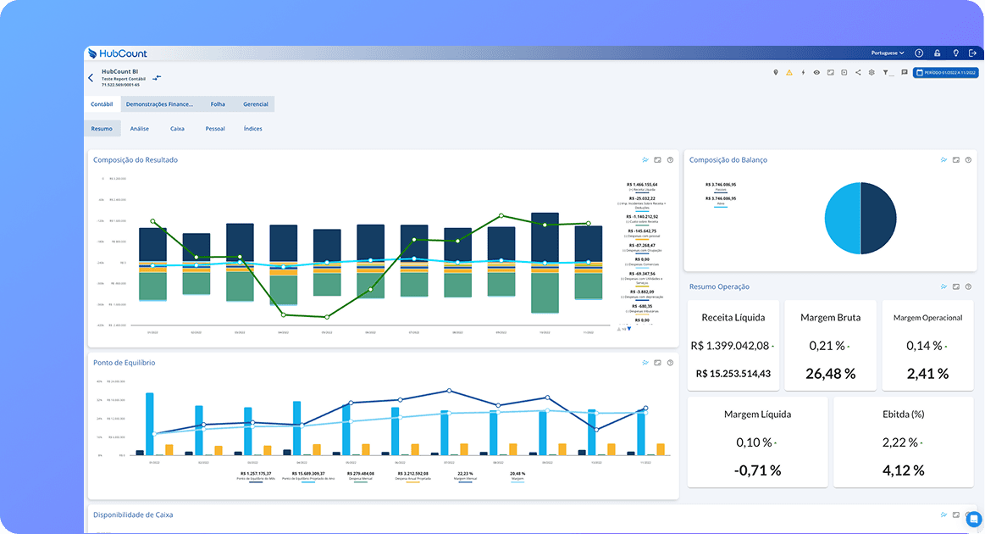This screenshot has width=985, height=534.
Task: Select the Caixa sub-tab
Action: (x=177, y=129)
